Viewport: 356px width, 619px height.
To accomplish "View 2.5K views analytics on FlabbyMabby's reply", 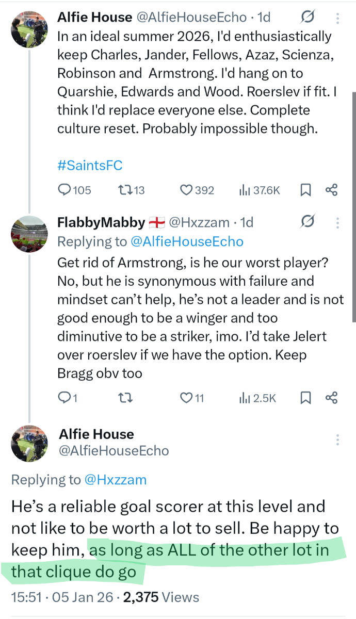I will coord(244,398).
